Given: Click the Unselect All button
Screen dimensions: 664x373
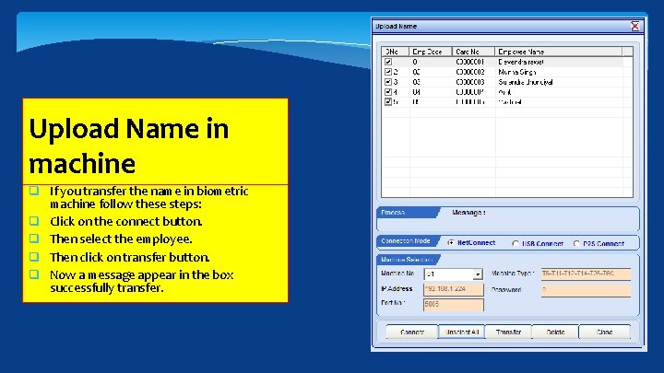Looking at the screenshot, I should 462,332.
